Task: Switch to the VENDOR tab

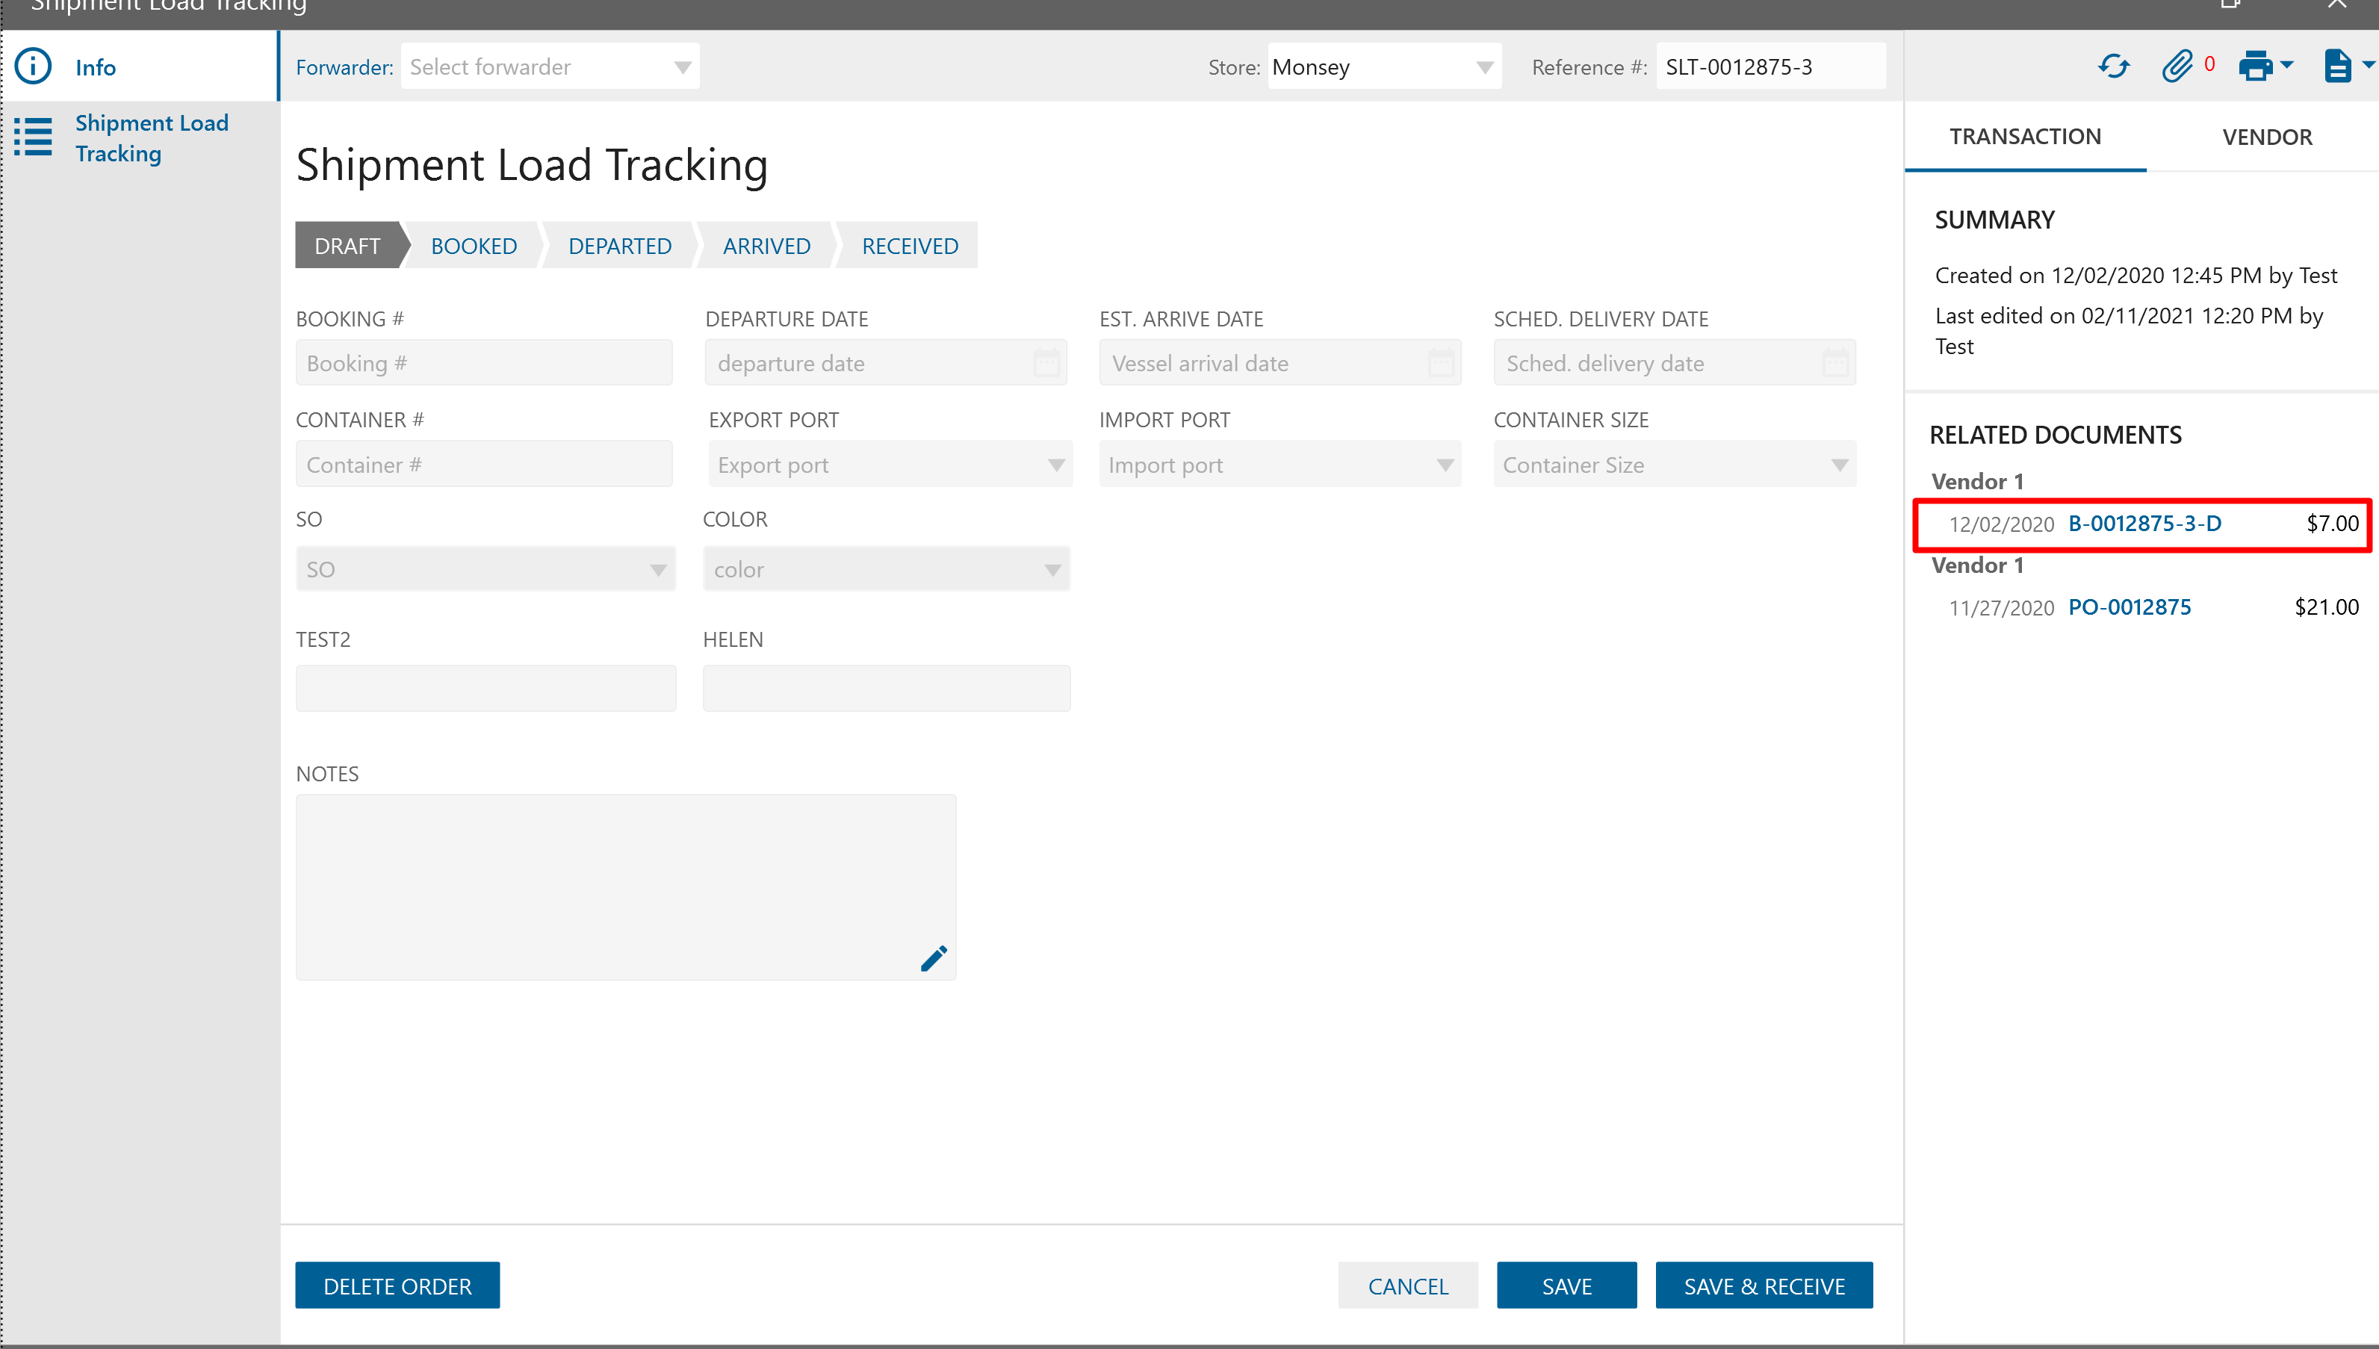Action: pos(2266,137)
